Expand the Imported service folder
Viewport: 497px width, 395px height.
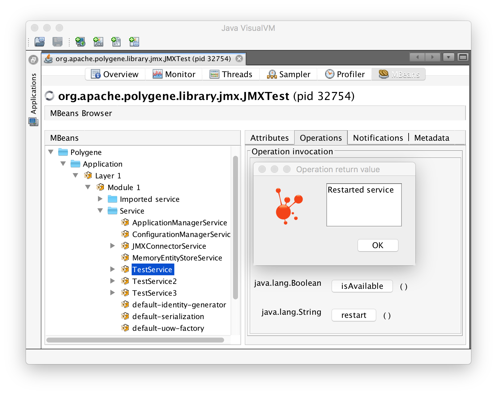click(100, 199)
